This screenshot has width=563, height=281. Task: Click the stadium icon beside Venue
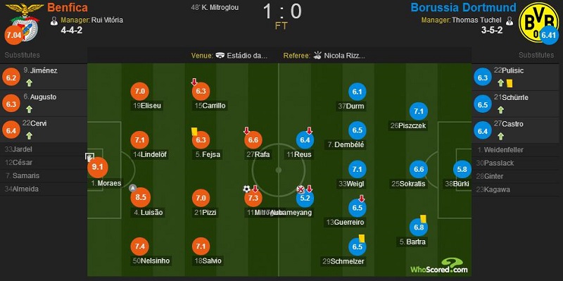click(220, 56)
